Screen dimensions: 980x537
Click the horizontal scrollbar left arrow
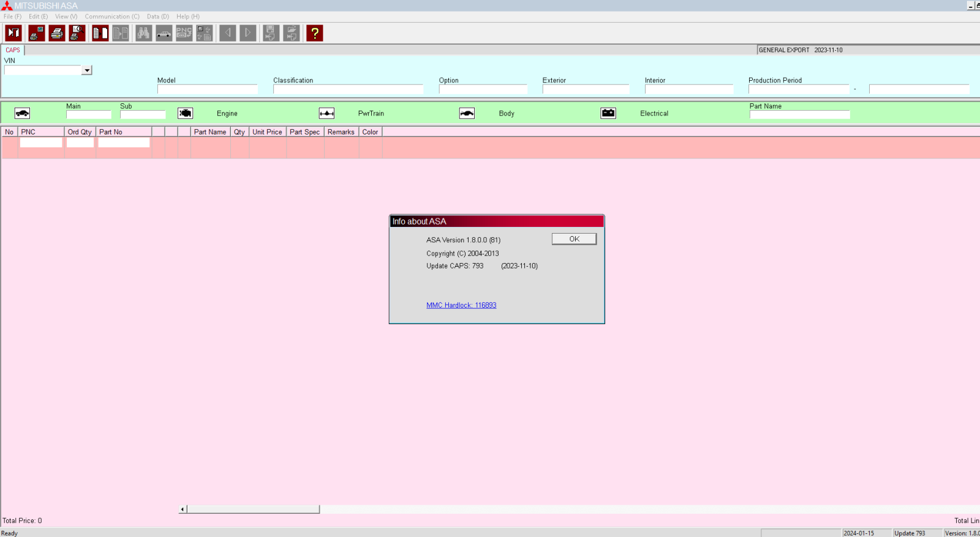[x=183, y=509]
